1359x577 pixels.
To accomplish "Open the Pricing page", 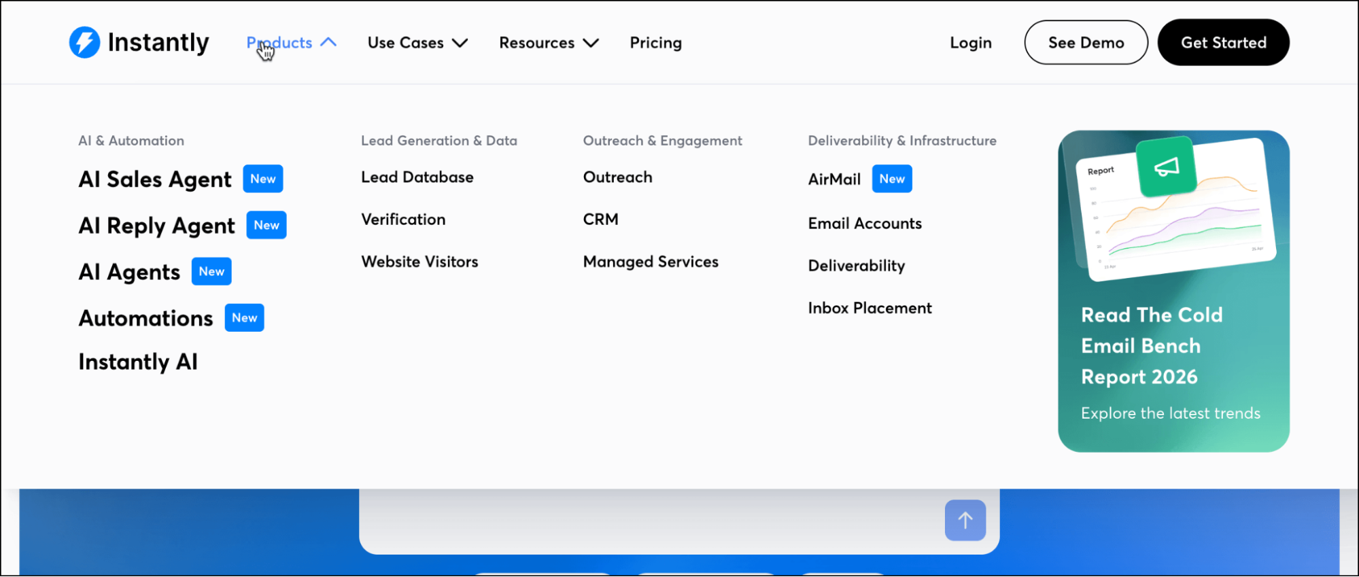I will [x=655, y=43].
